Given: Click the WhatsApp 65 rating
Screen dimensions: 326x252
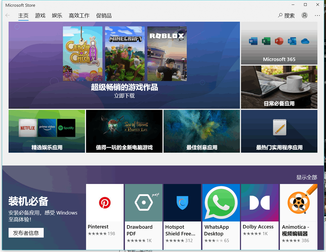Looking at the screenshot, I should coord(217,240).
